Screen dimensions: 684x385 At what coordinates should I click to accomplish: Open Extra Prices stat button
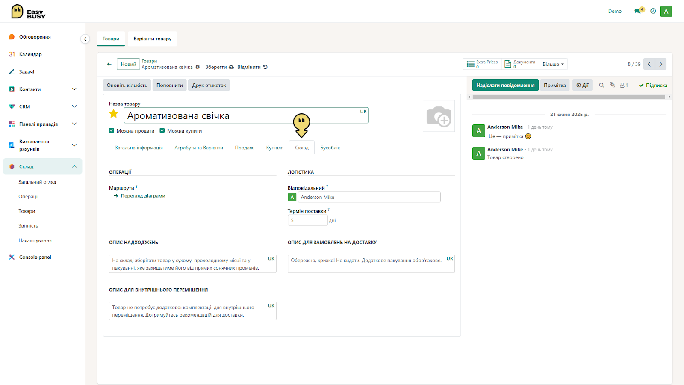[482, 64]
